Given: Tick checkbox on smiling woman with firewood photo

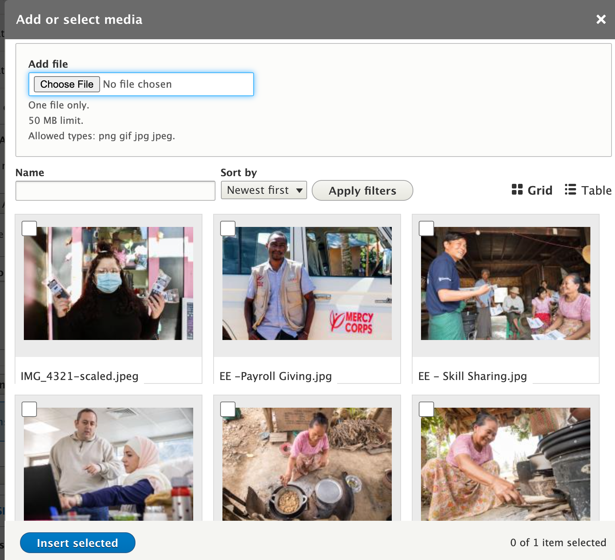Looking at the screenshot, I should [x=426, y=409].
